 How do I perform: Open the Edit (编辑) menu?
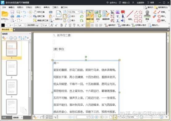(11, 7)
